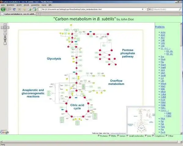Open the Bearbeiten menu
The image size is (183, 146).
point(10,5)
